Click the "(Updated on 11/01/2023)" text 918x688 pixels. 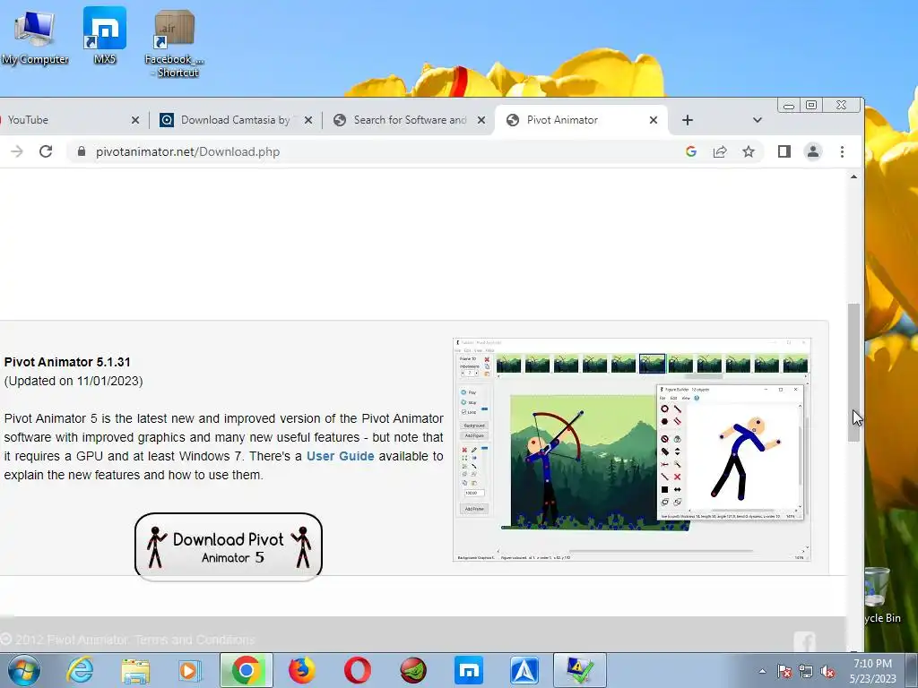74,381
